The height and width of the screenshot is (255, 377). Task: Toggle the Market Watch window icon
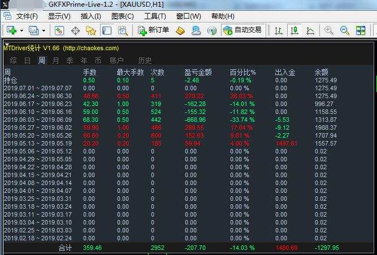tap(59, 30)
